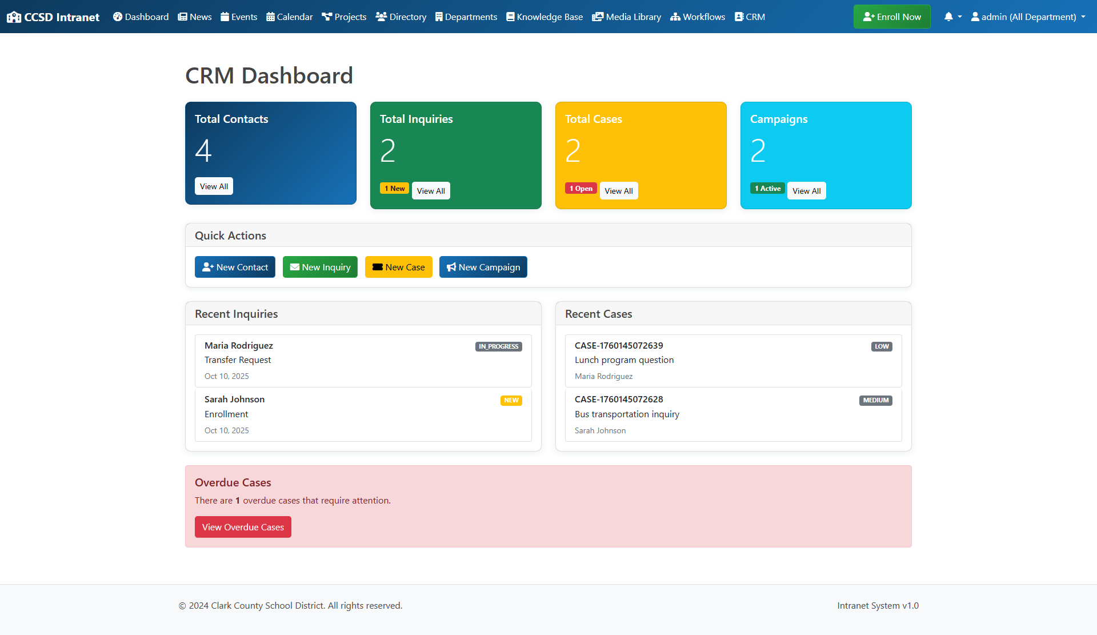This screenshot has width=1097, height=635.
Task: Open the Workflows navigation item
Action: (x=698, y=17)
